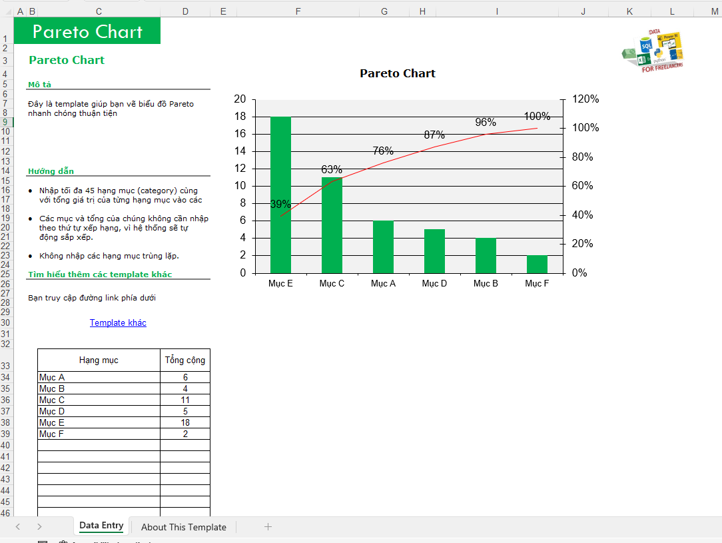Click the Data for Freelancers logo
This screenshot has height=543, width=722.
pos(653,51)
